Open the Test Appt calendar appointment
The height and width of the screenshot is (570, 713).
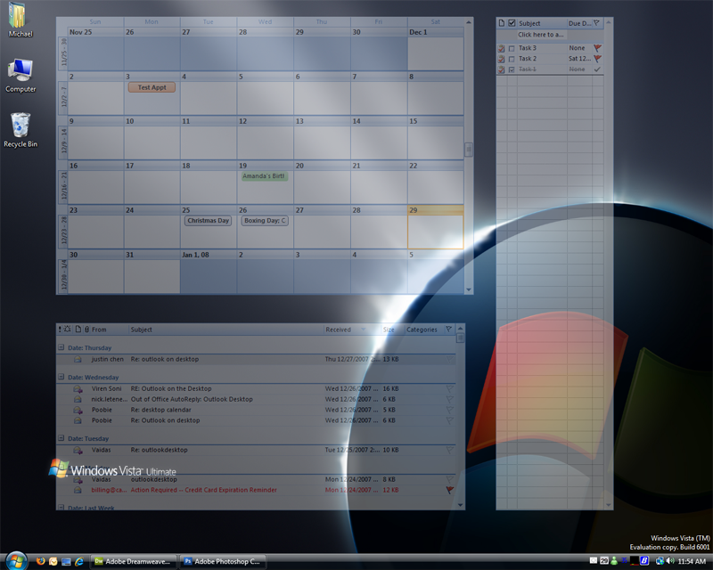pos(152,87)
